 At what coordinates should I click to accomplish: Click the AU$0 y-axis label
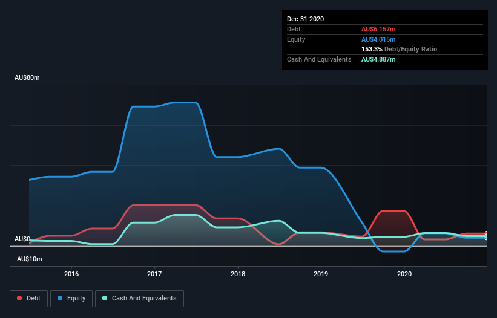[22, 239]
